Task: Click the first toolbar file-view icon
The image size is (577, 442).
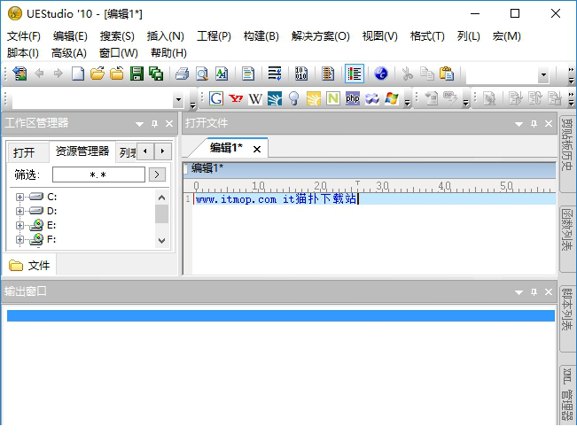Action: (x=19, y=74)
